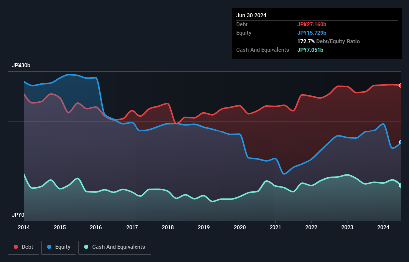The image size is (409, 262).
Task: Toggle the Debt series legend button
Action: click(x=24, y=247)
